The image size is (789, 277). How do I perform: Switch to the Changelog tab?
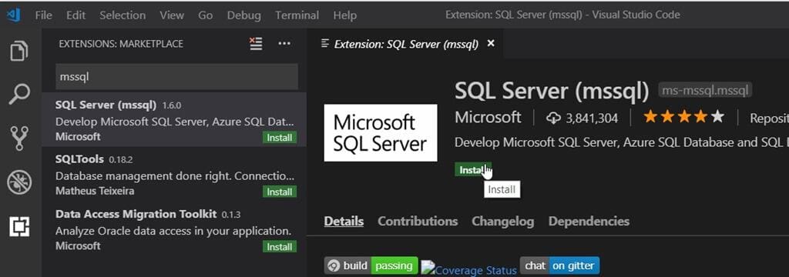click(x=502, y=221)
